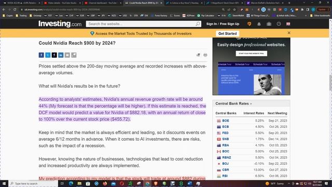Open the BOE central bank link
Image resolution: width=332 pixels, height=187 pixels.
(226, 121)
